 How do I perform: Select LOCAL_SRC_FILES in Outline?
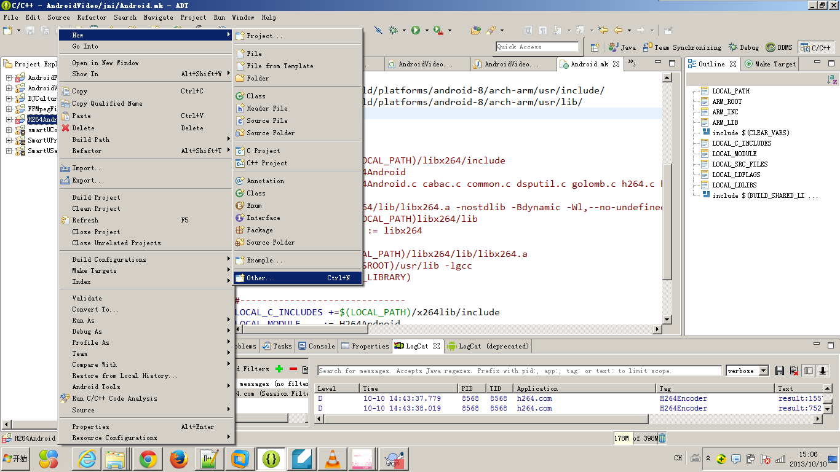click(739, 164)
